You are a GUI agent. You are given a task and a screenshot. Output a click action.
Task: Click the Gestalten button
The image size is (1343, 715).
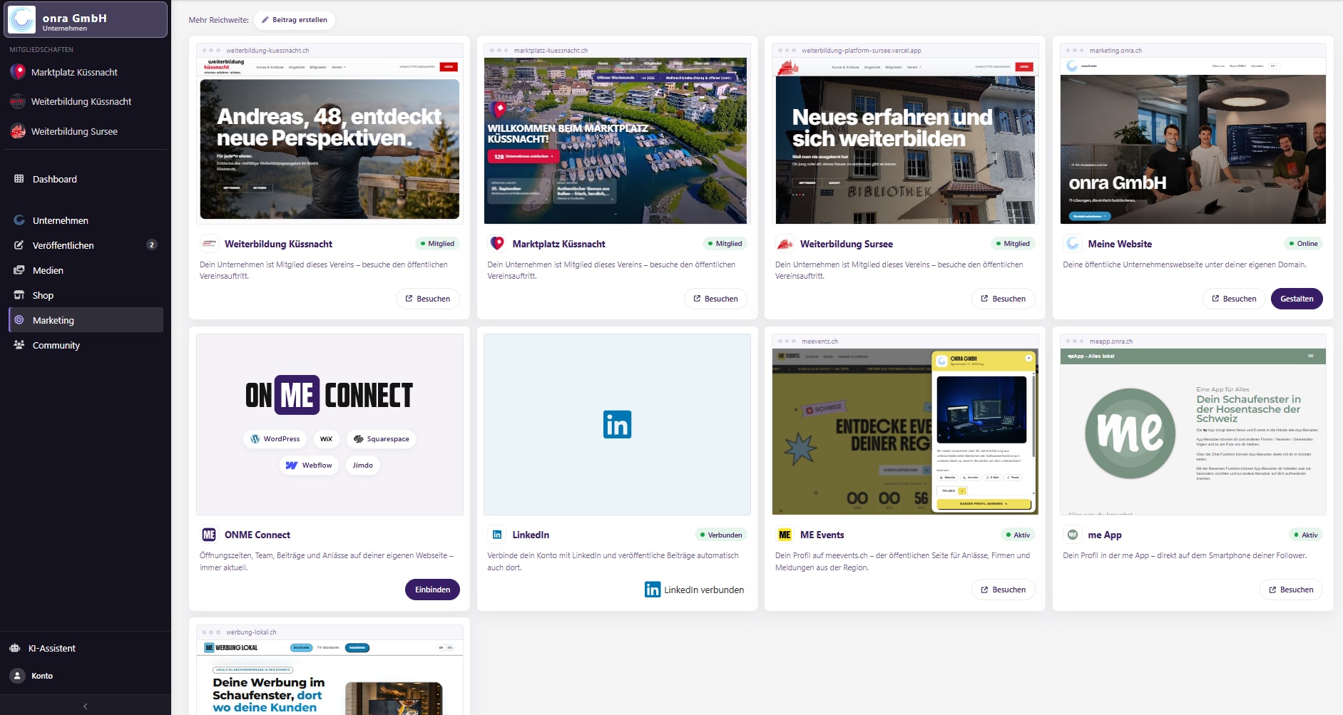click(x=1297, y=299)
